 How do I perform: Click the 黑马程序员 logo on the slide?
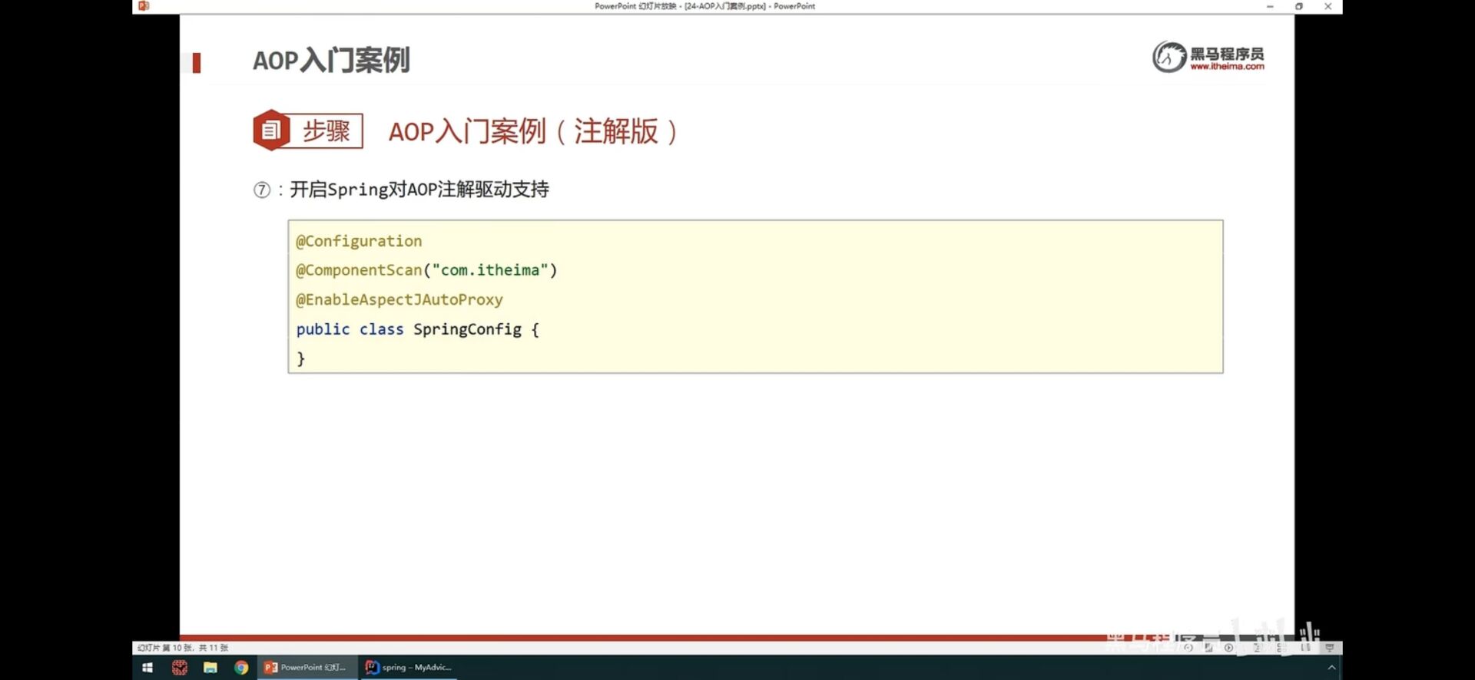click(x=1208, y=57)
